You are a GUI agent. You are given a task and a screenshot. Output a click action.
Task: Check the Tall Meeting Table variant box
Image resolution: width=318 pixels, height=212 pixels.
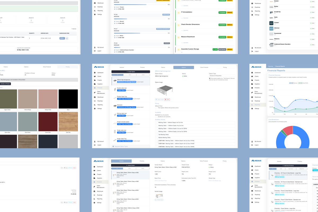(x=157, y=135)
